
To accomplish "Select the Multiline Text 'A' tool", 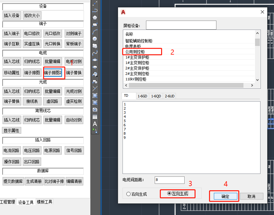I will 95,124.
